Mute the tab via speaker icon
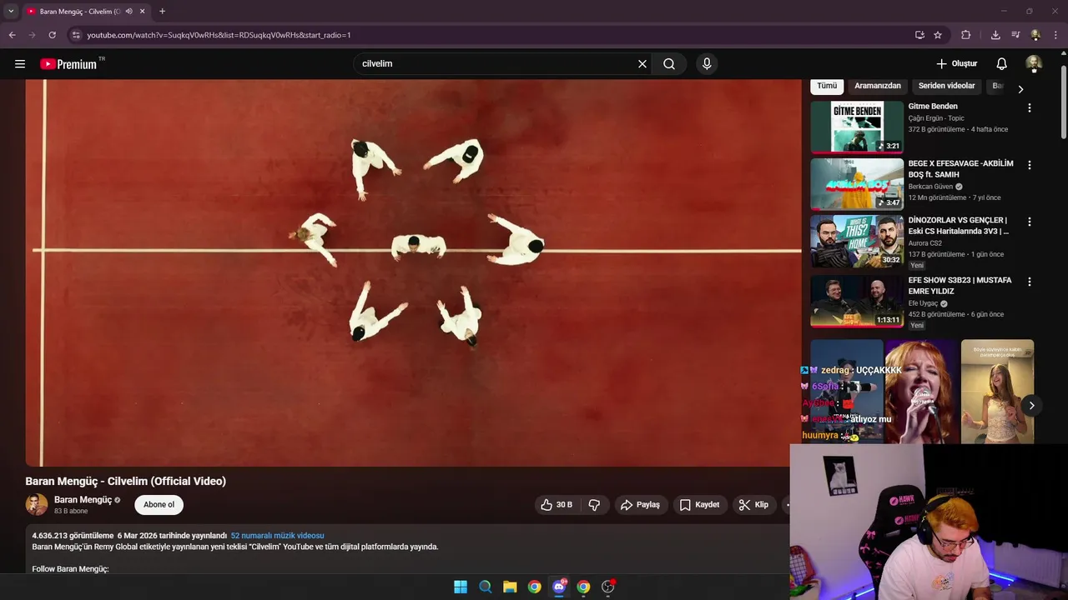This screenshot has width=1068, height=600. [128, 12]
